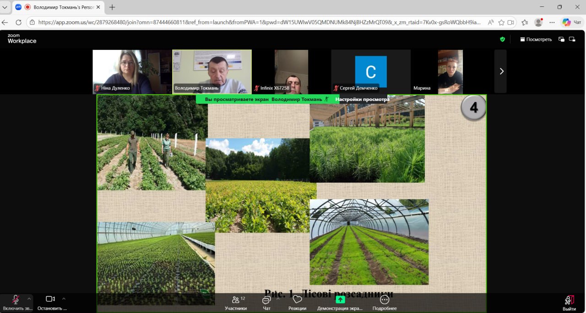Image resolution: width=586 pixels, height=313 pixels.
Task: Toggle camera with Остановить видео button
Action: 50,299
